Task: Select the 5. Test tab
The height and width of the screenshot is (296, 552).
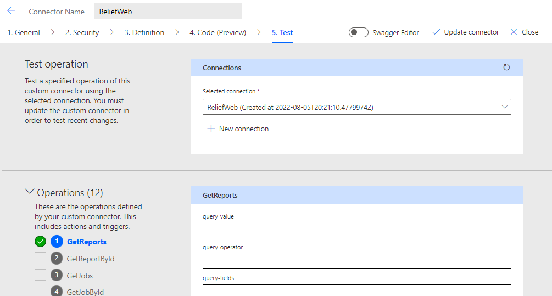Action: (282, 32)
